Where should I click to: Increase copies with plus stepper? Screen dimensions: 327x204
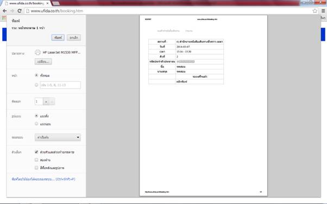pos(46,101)
